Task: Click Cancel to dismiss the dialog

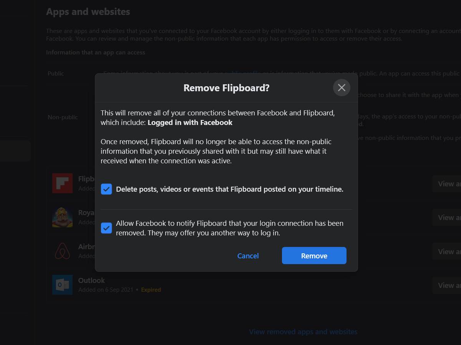Action: (248, 256)
